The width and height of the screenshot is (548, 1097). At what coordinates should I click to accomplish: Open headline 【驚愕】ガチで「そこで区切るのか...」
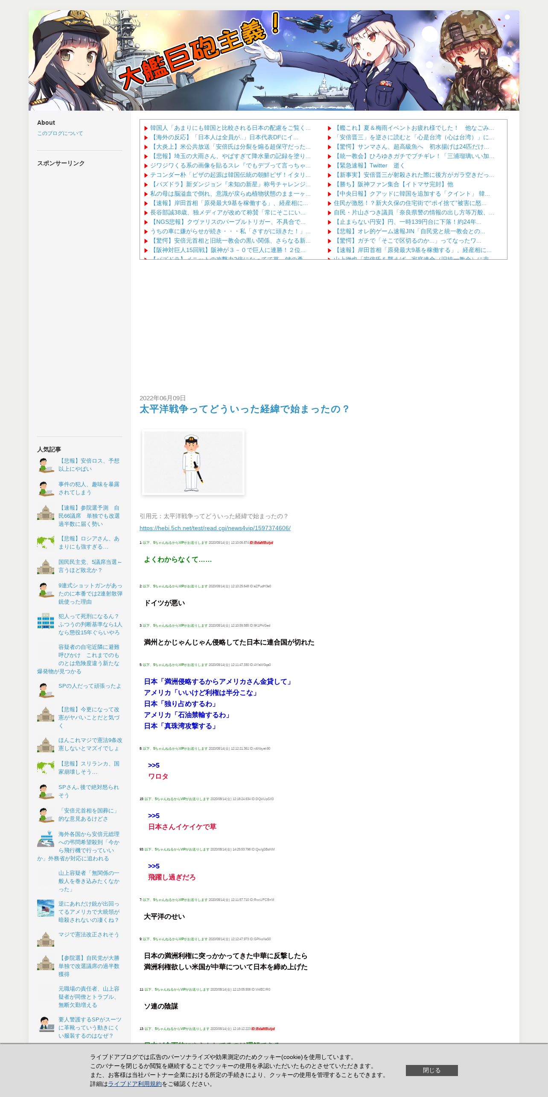(x=407, y=241)
